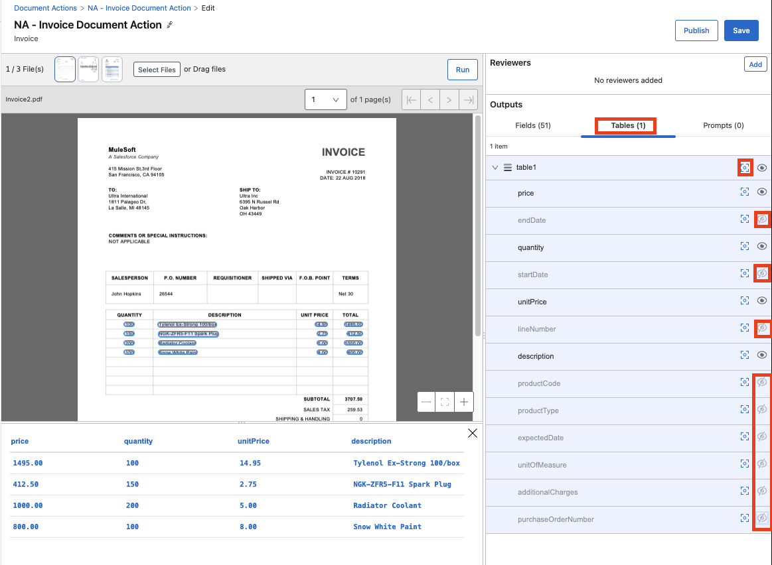
Task: Click the locate icon for table1
Action: [x=745, y=168]
